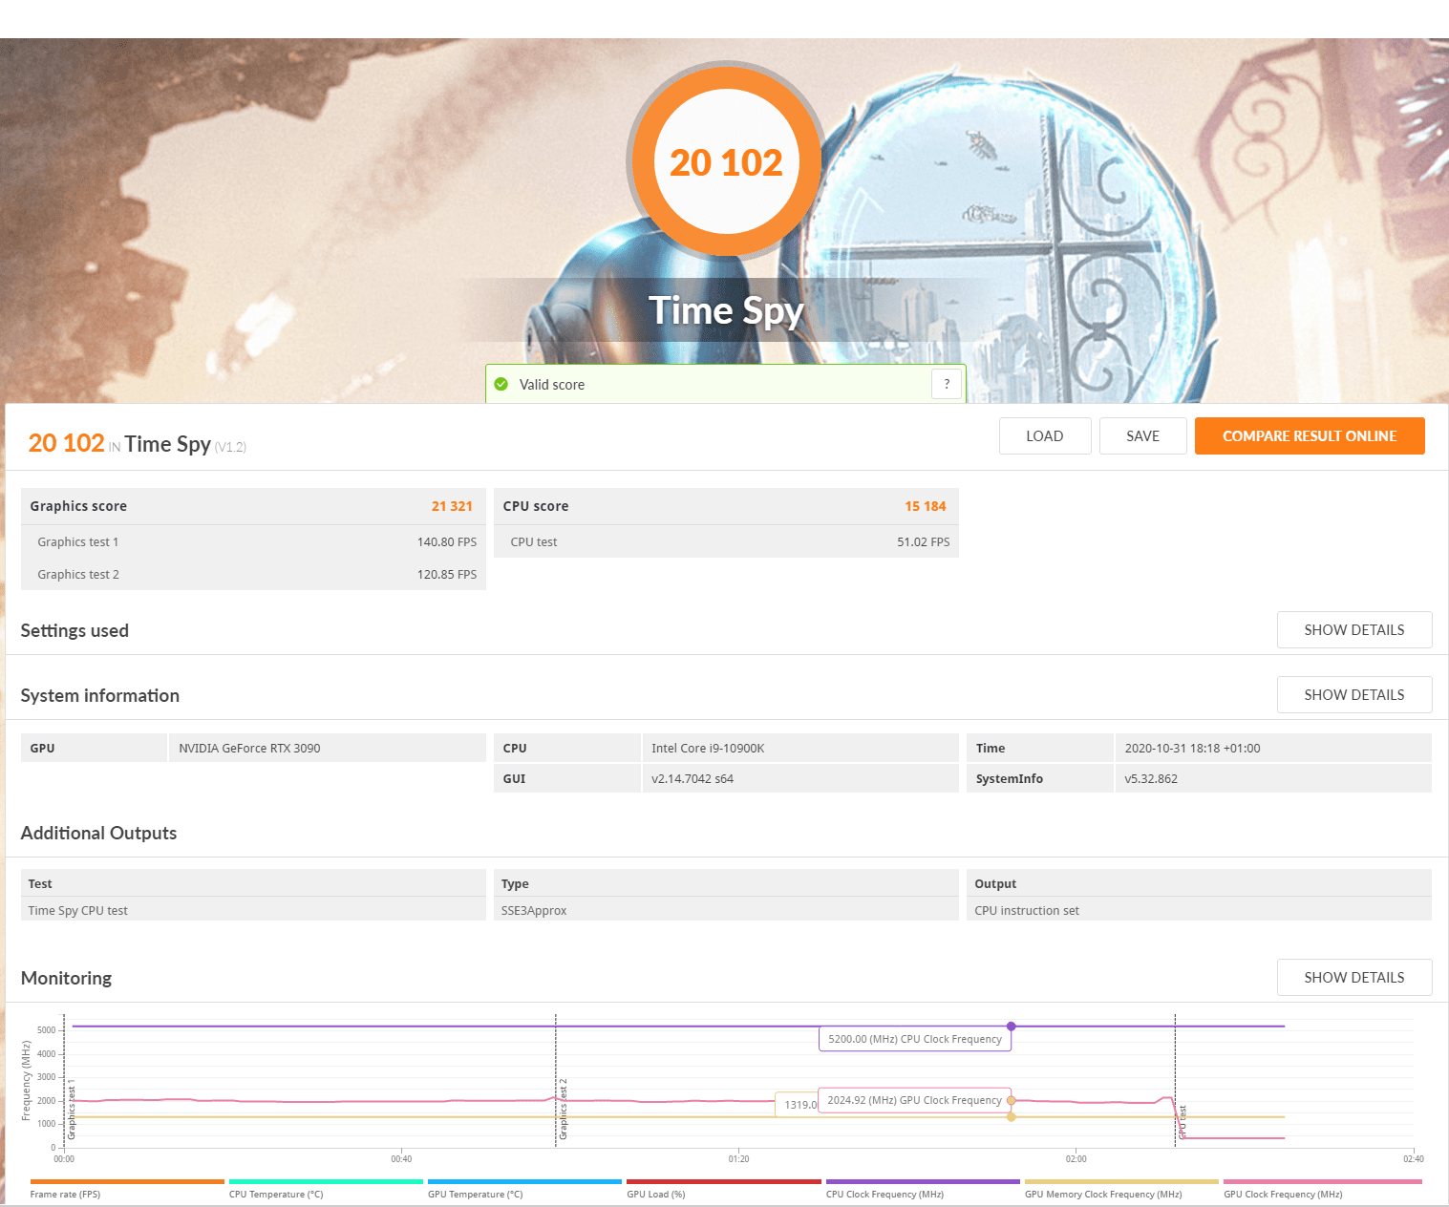Toggle the Frame rate (FPS) legend
Screen dimensions: 1449x1207
click(x=127, y=1189)
